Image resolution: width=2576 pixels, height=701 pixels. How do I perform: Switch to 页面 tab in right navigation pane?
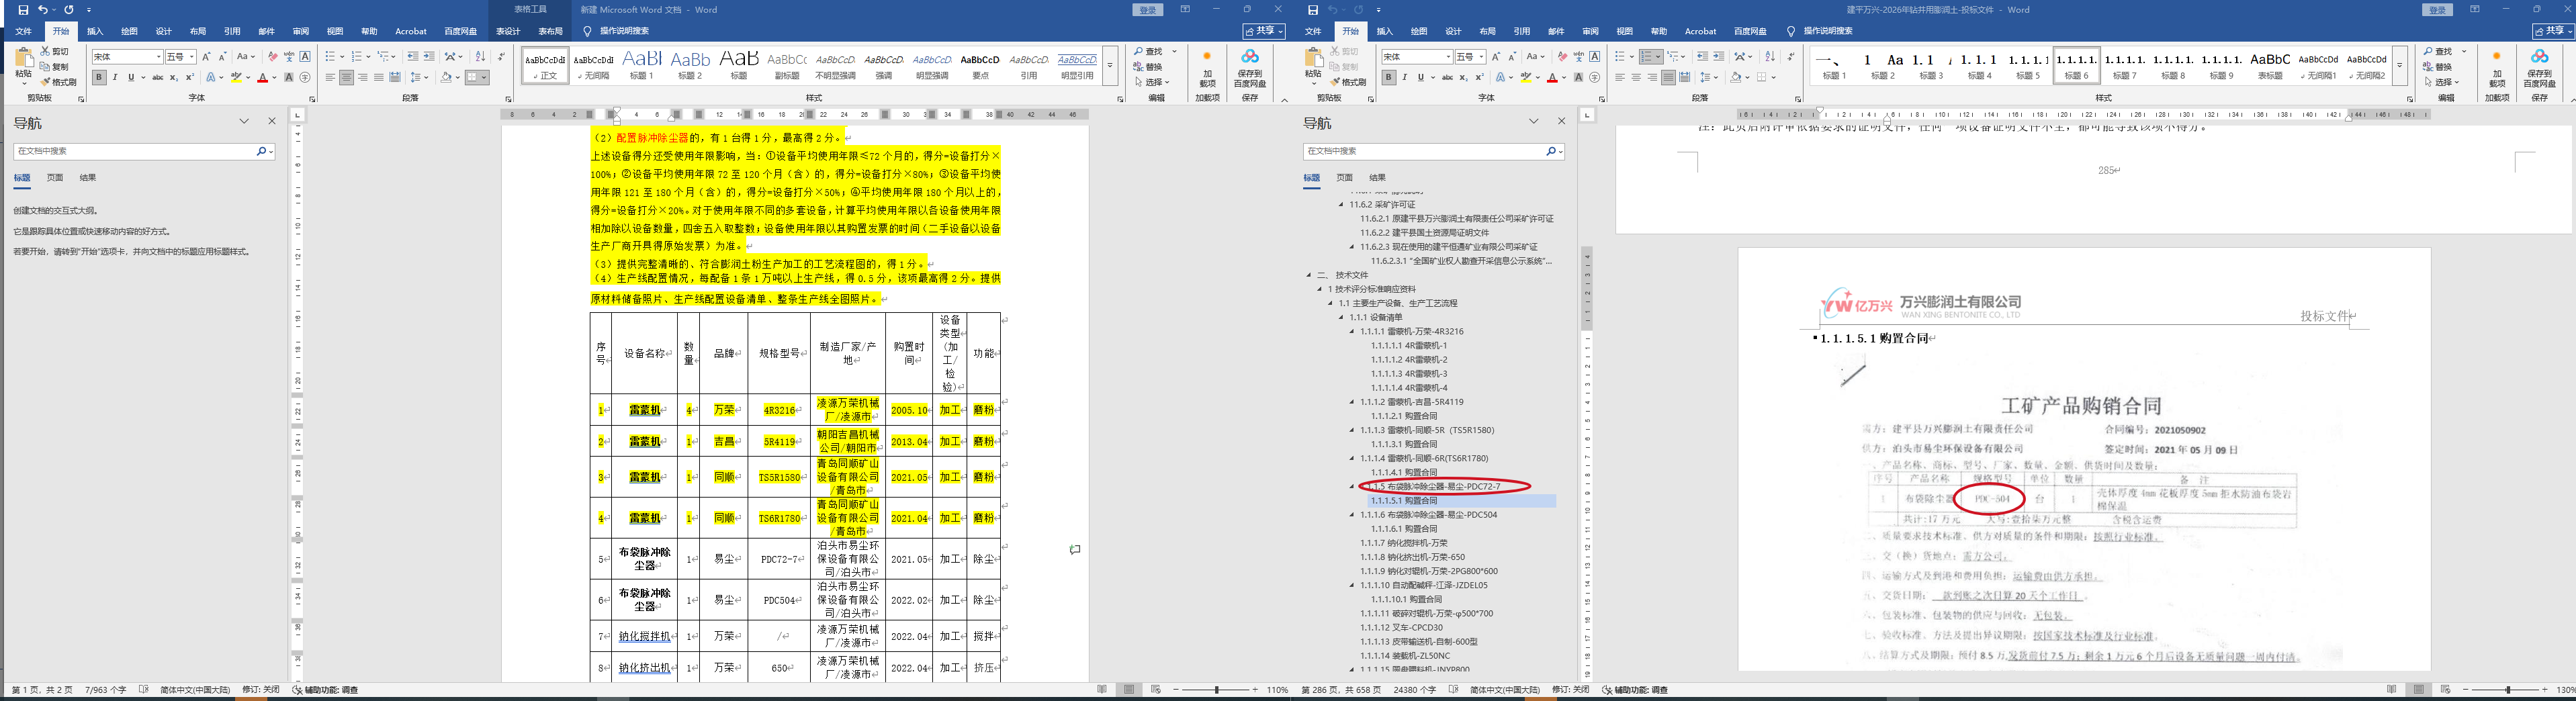pos(1345,177)
